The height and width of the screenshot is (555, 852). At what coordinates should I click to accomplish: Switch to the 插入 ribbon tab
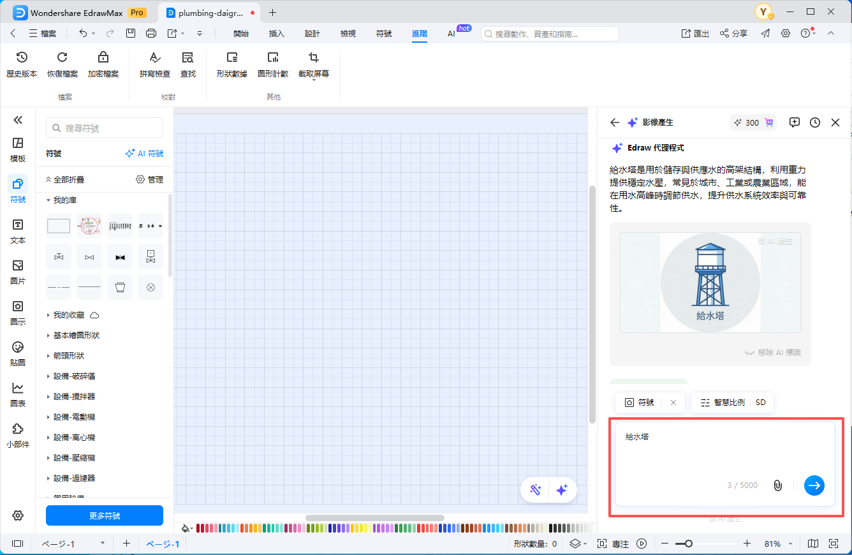(277, 34)
